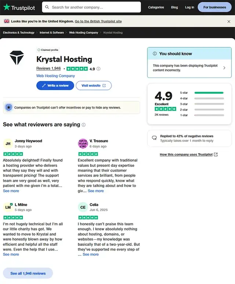Click external icon beside How this company uses Trustpilot
This screenshot has height=284, width=235.
tap(216, 155)
